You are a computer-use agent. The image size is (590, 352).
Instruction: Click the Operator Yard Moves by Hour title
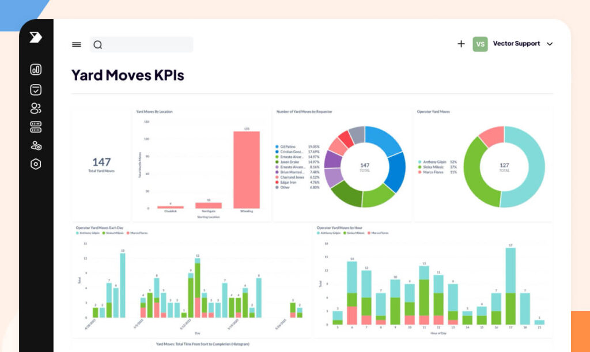(x=339, y=228)
